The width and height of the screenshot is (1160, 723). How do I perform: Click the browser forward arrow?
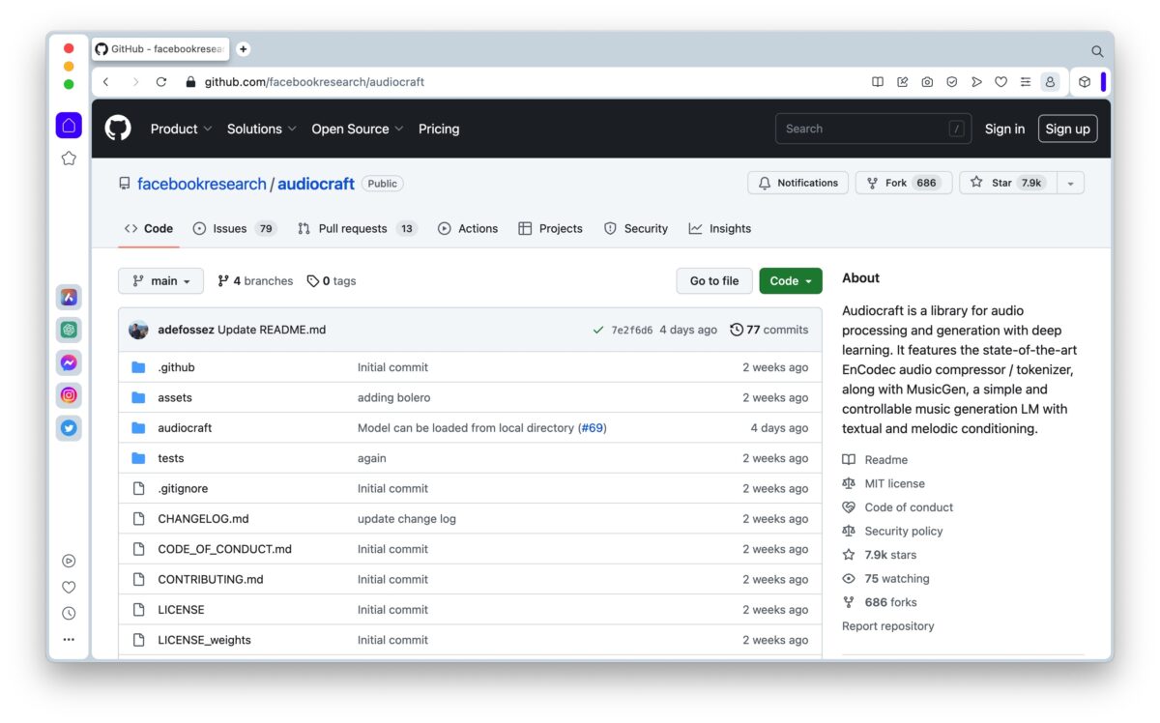point(135,82)
